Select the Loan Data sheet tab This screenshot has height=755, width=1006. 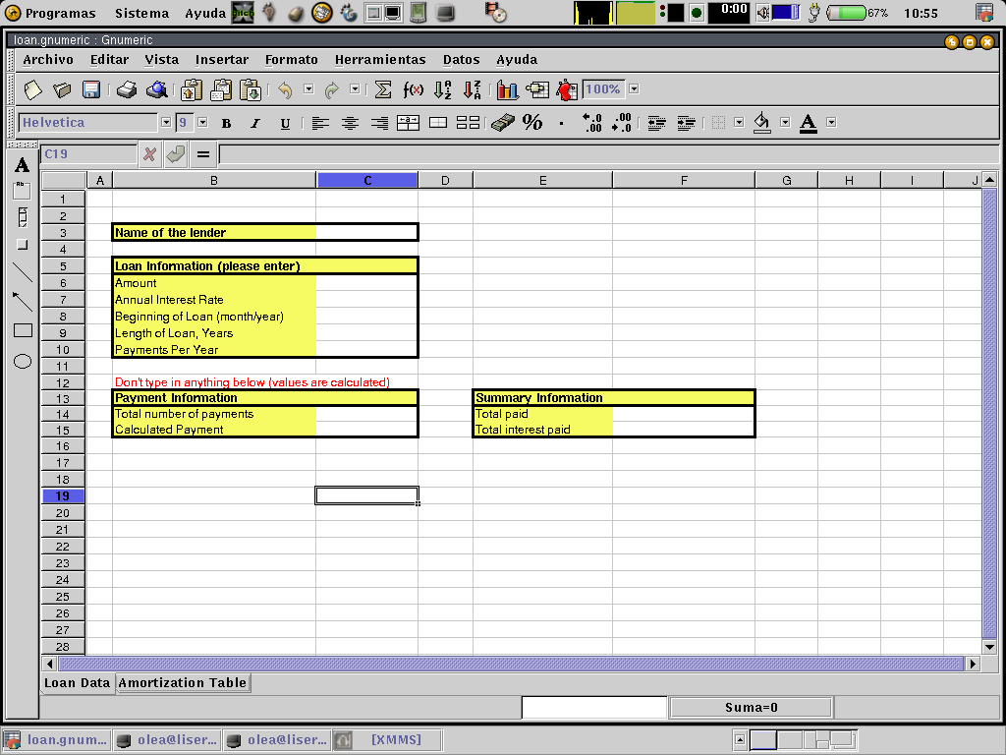[x=77, y=683]
